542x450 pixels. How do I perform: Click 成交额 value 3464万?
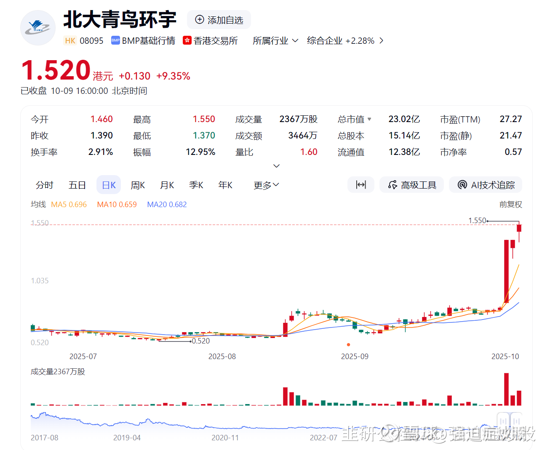[x=303, y=136]
